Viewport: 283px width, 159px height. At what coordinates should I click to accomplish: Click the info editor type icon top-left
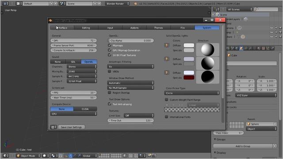(x=5, y=4)
